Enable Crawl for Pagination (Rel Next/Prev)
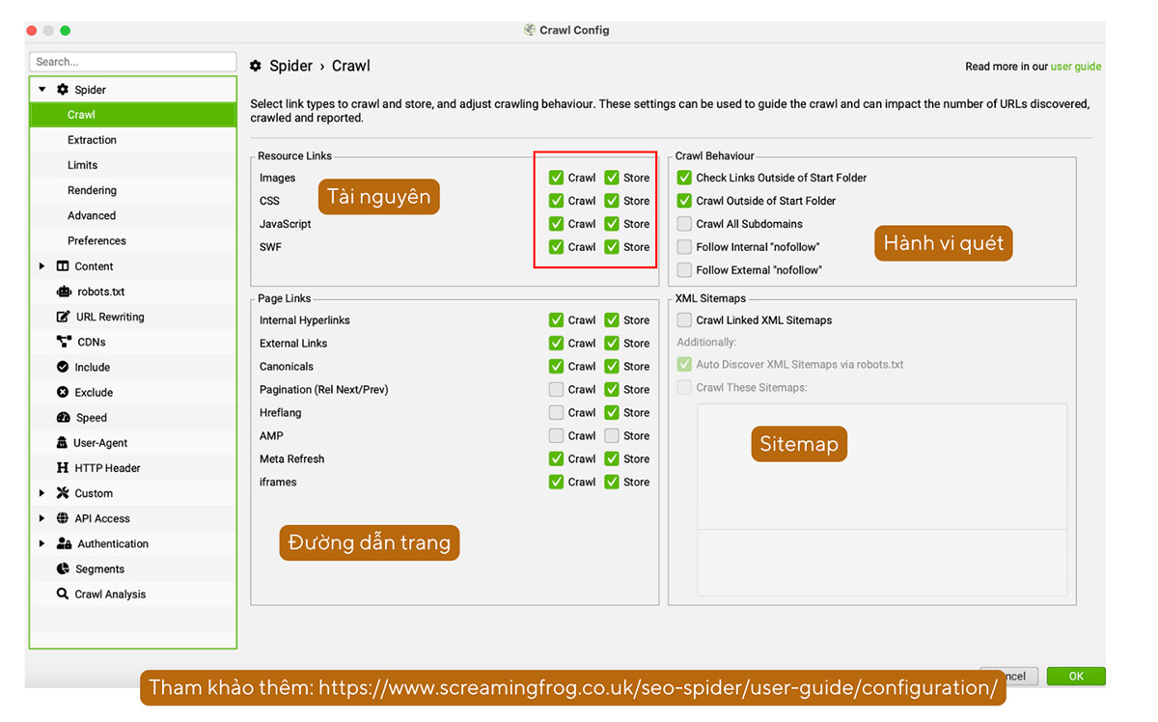 (557, 390)
